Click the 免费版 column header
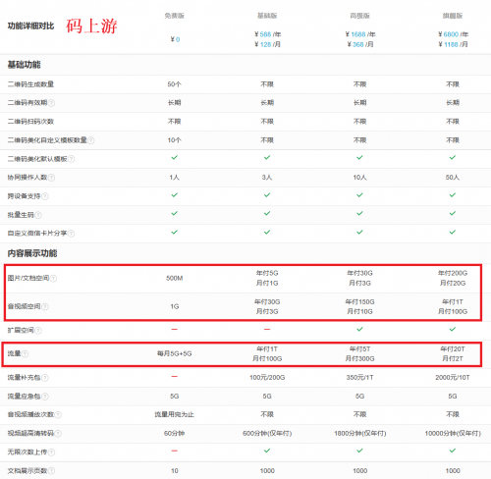The height and width of the screenshot is (479, 491). [175, 16]
